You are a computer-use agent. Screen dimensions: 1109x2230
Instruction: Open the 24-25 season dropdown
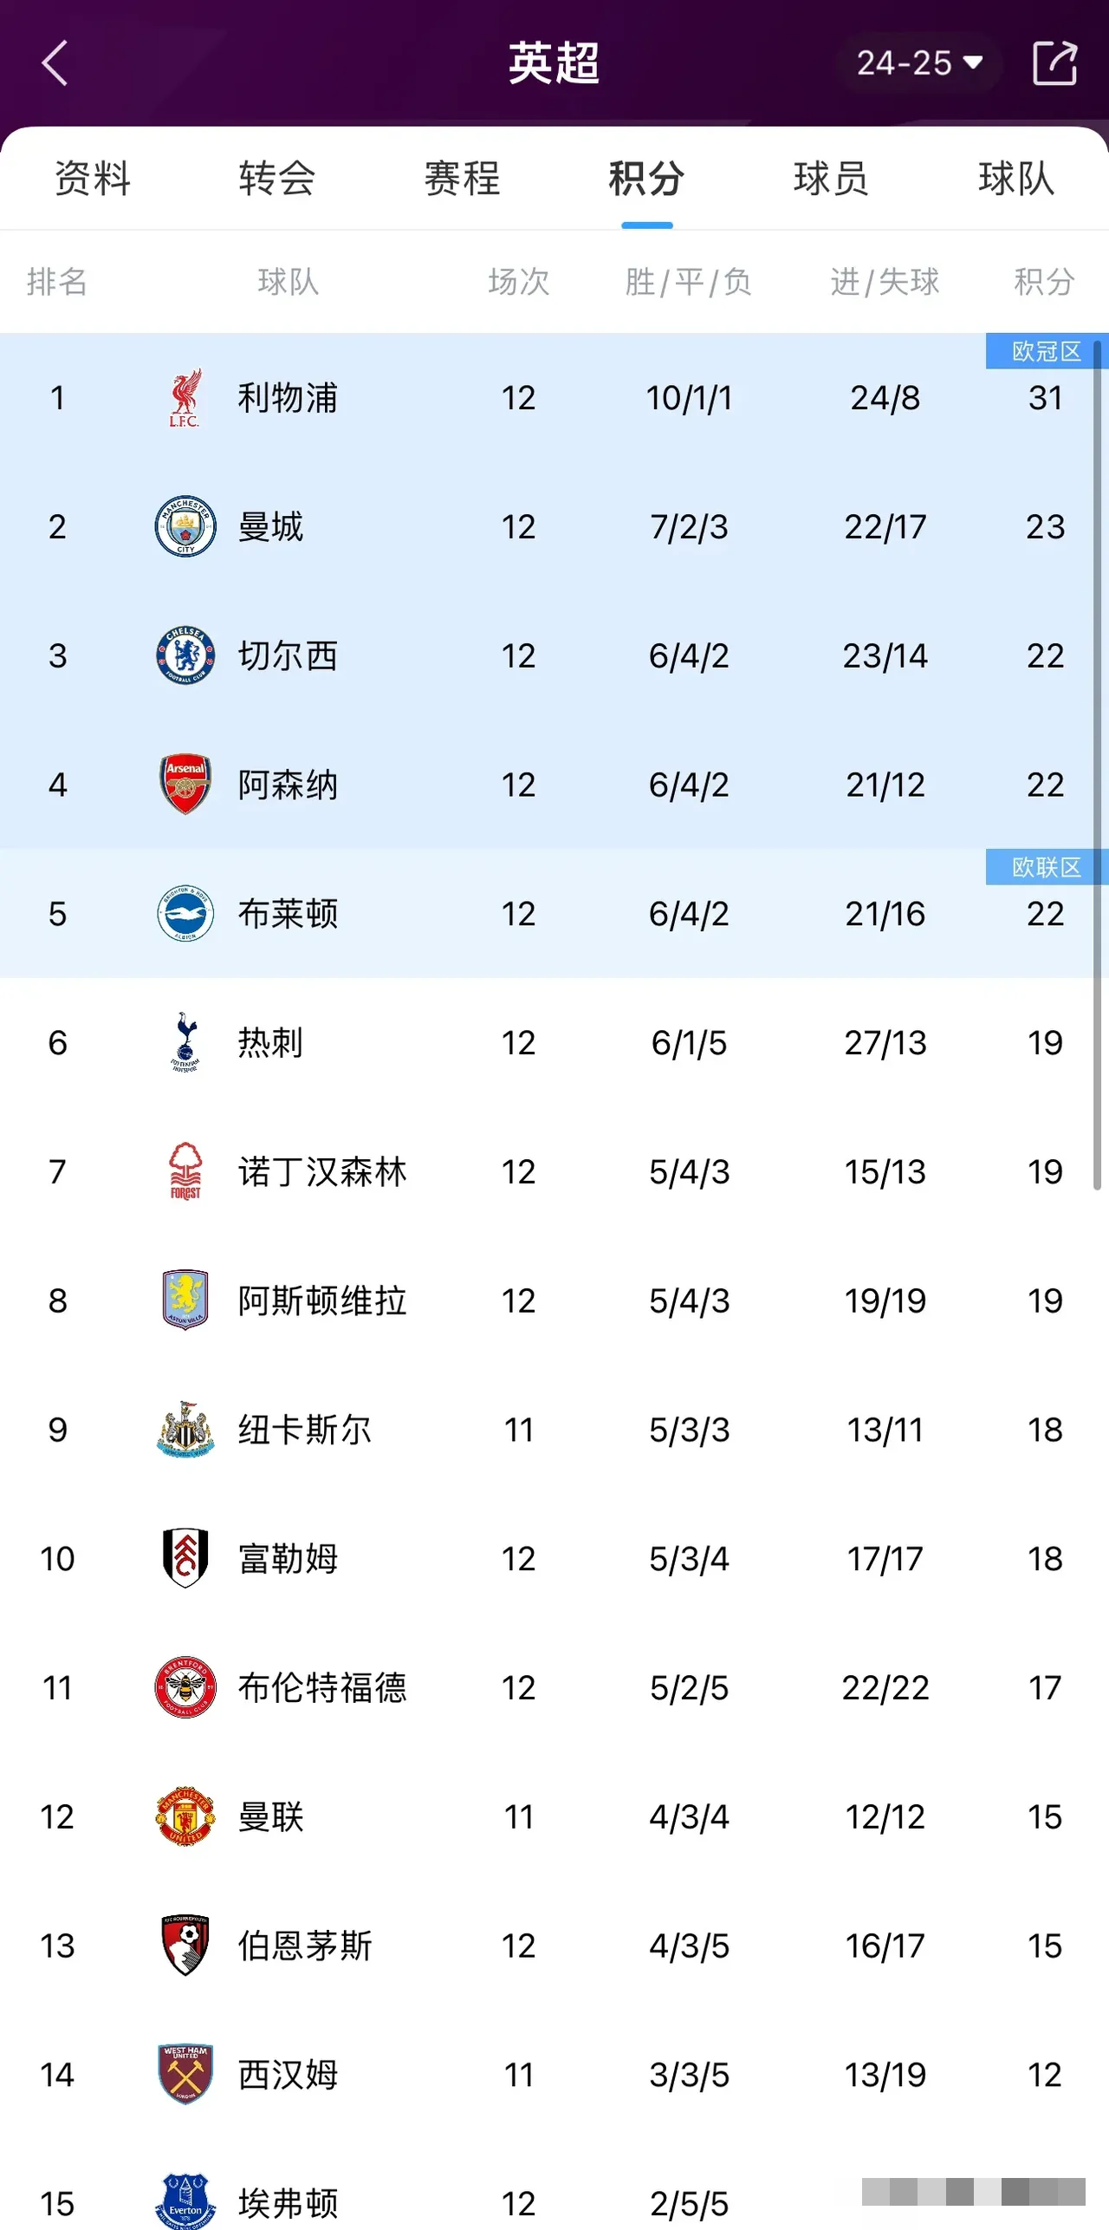(x=918, y=63)
